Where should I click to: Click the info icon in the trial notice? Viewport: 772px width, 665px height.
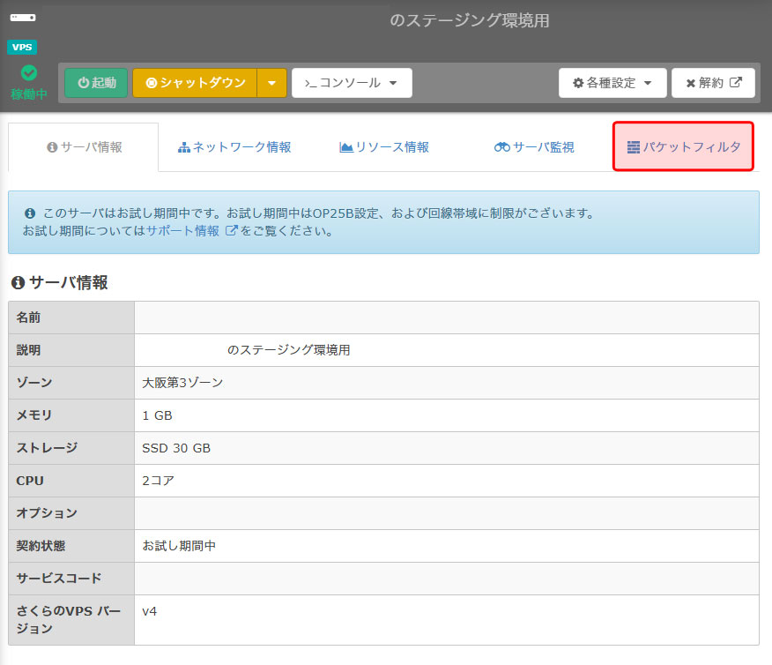30,213
